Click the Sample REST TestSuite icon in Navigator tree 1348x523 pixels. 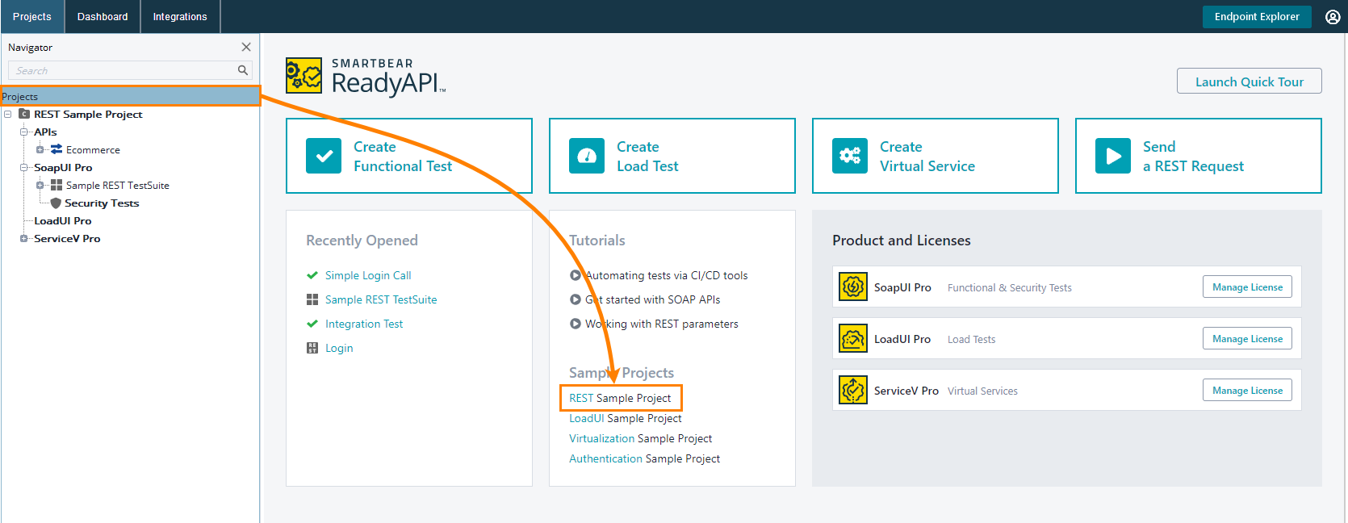pos(57,185)
